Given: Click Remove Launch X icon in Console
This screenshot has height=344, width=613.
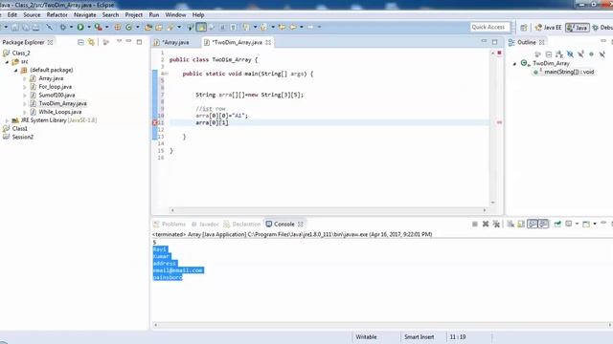Looking at the screenshot, I should [486, 224].
